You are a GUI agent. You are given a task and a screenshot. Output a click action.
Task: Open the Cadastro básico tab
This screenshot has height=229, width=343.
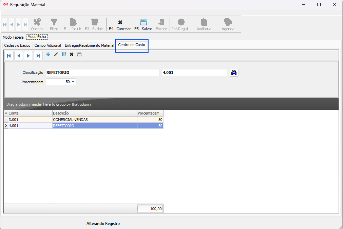pyautogui.click(x=17, y=45)
